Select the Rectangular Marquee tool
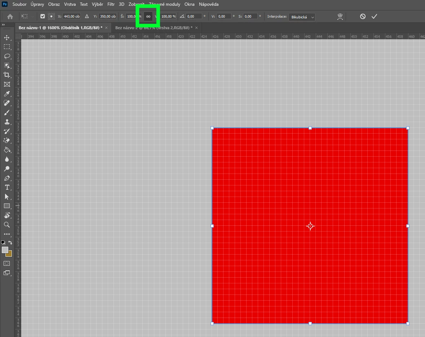425x337 pixels. [7, 47]
